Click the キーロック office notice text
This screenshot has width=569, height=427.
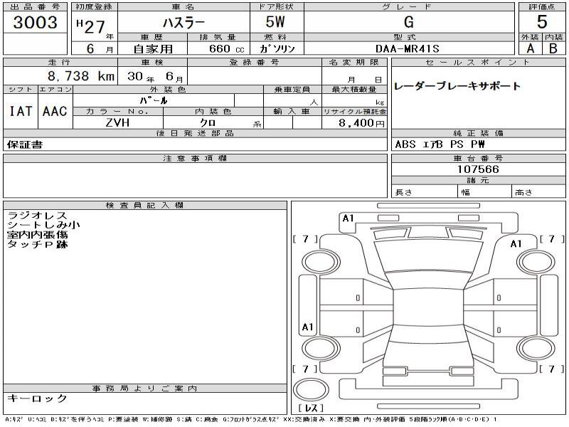pyautogui.click(x=37, y=399)
